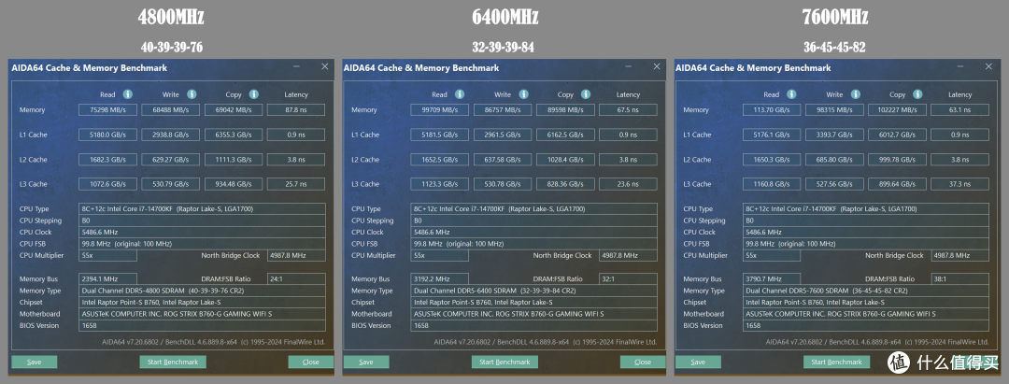Click Close button in the 6400MHz window
The height and width of the screenshot is (384, 1009).
643,363
